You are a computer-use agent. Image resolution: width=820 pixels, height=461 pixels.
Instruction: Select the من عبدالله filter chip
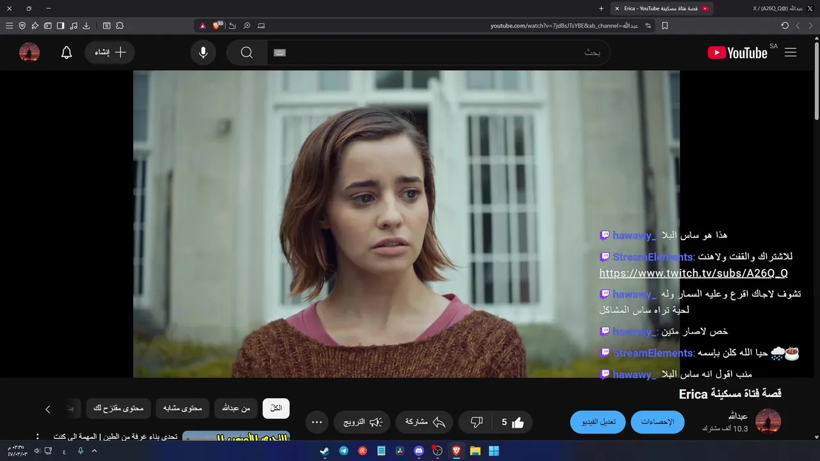236,408
